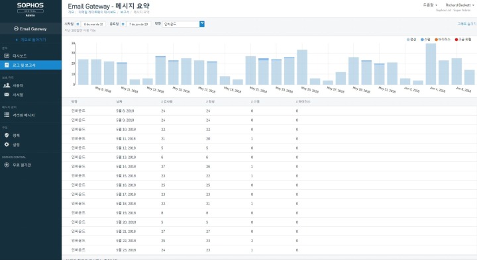Click the '보고서' breadcrumb link
This screenshot has width=477, height=260.
point(125,12)
